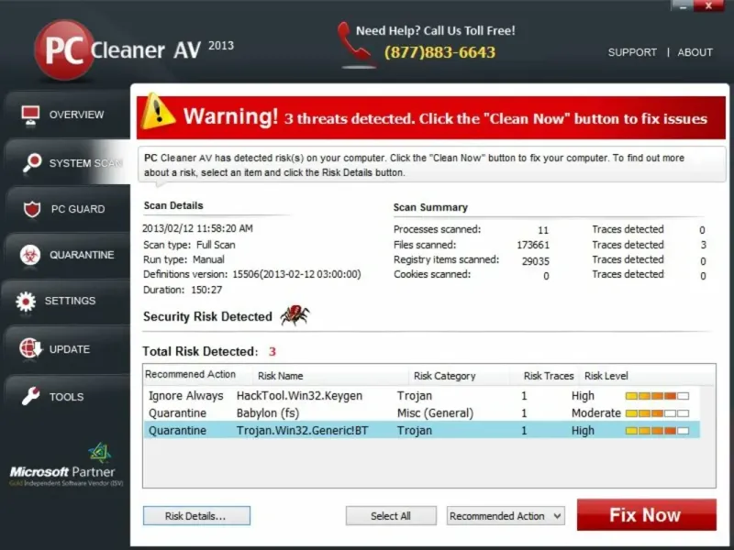This screenshot has width=734, height=550.
Task: Open the PC Guard section
Action: tap(67, 209)
